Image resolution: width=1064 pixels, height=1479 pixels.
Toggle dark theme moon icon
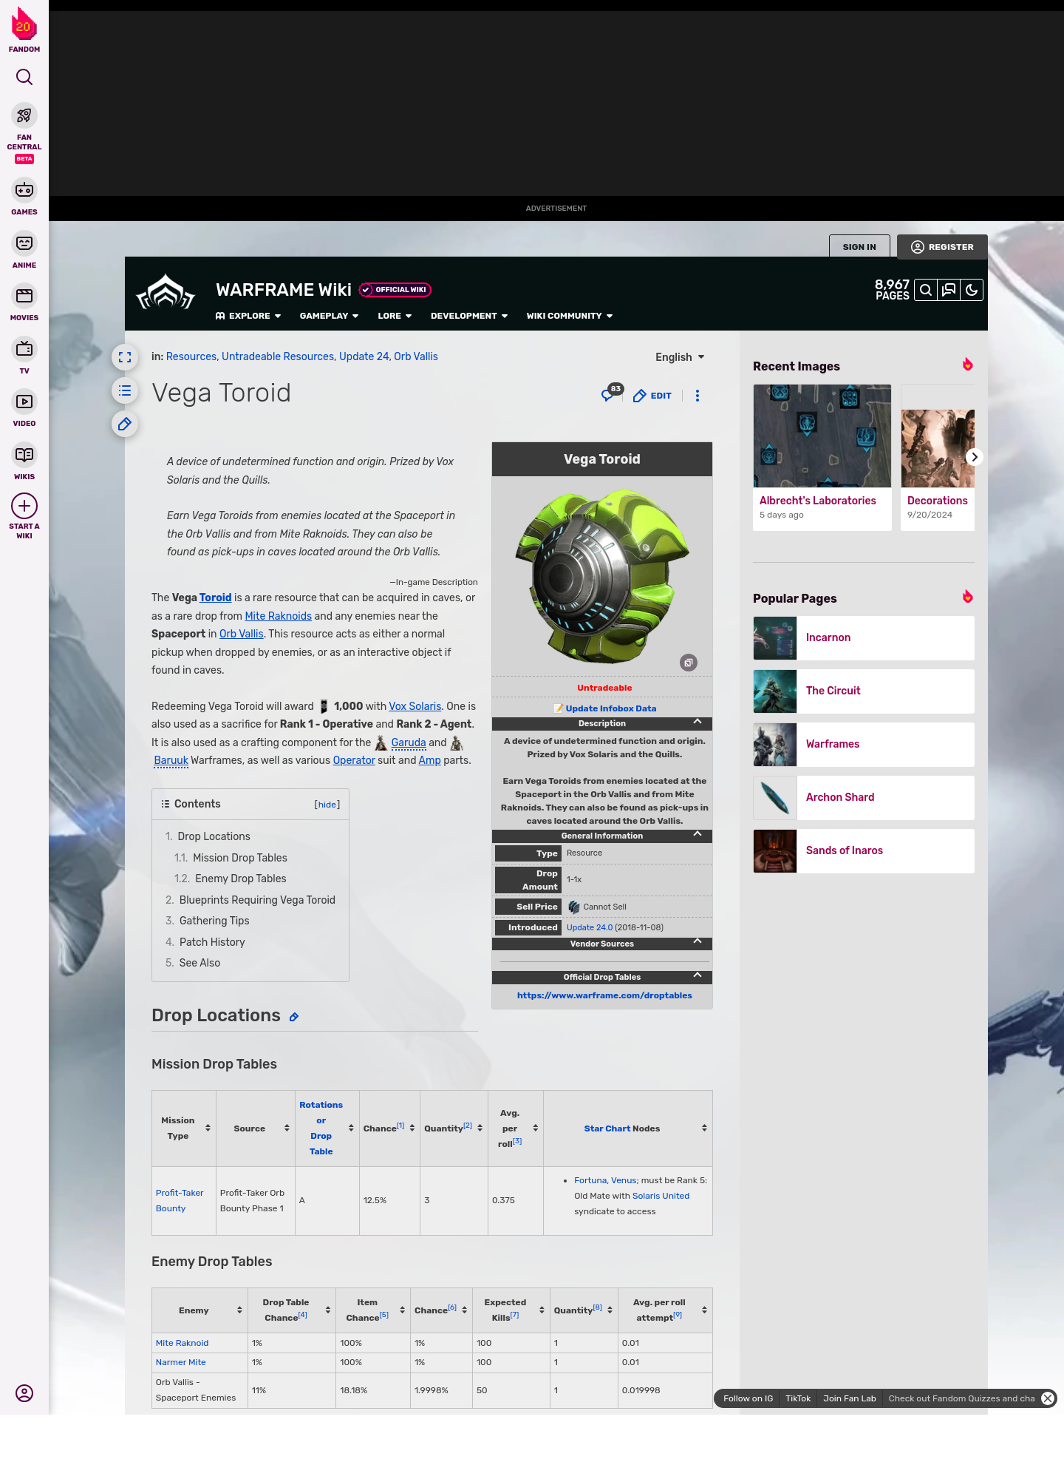point(972,290)
